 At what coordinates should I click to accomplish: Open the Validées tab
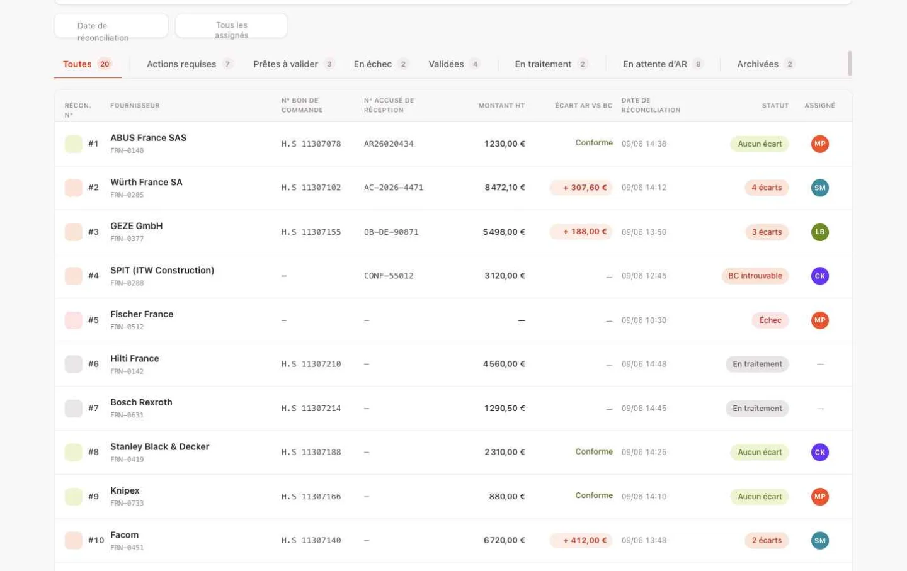click(454, 64)
